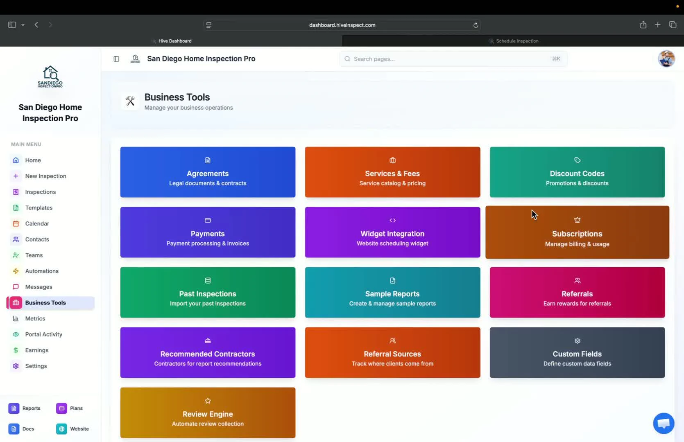Click the Docs icon at sidebar bottom
Viewport: 684px width, 442px height.
(14, 429)
